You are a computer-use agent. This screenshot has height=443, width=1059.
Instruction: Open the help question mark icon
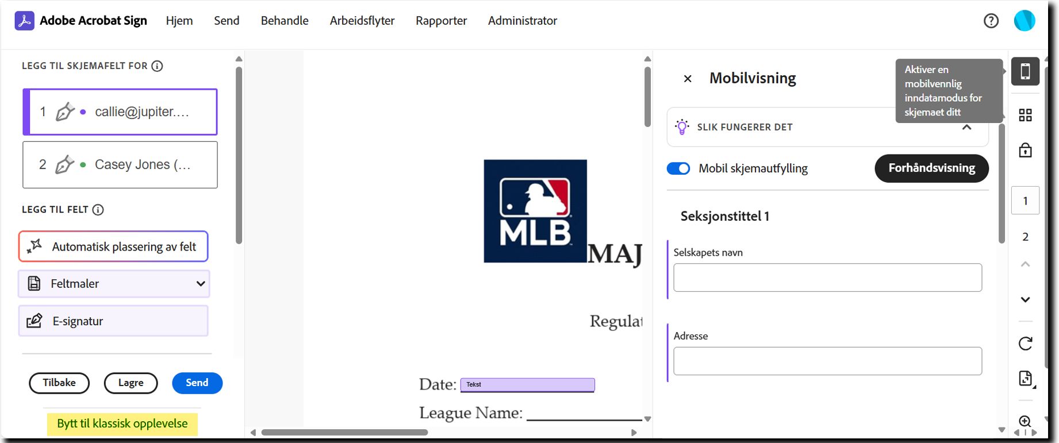pos(991,21)
